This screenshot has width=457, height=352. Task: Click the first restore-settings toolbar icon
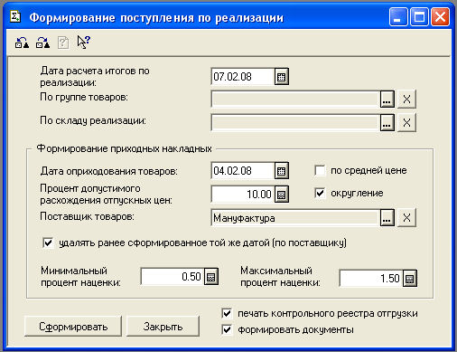coord(22,43)
